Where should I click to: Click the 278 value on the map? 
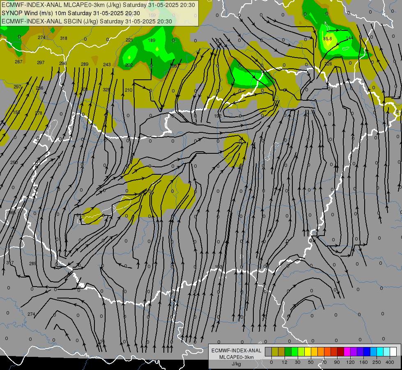pos(39,113)
